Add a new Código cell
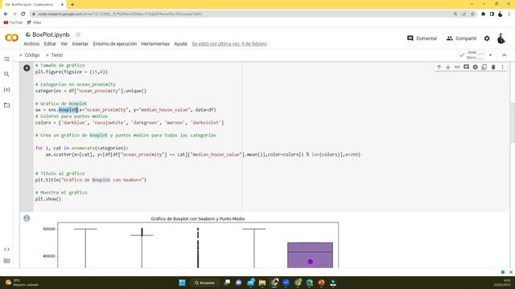Viewport: 515px width, 289px height. click(x=29, y=55)
